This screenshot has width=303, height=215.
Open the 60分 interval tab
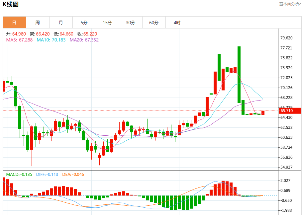click(x=154, y=23)
